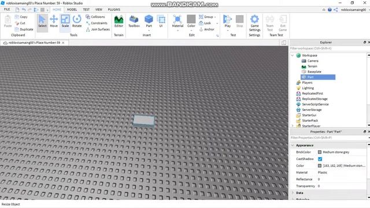Select the grey part in viewport
This screenshot has width=370, height=208.
[x=144, y=121]
